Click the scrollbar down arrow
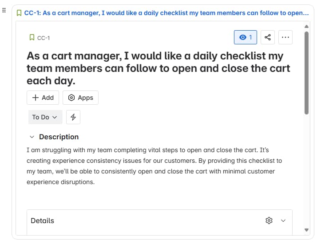This screenshot has height=244, width=317. [306, 230]
